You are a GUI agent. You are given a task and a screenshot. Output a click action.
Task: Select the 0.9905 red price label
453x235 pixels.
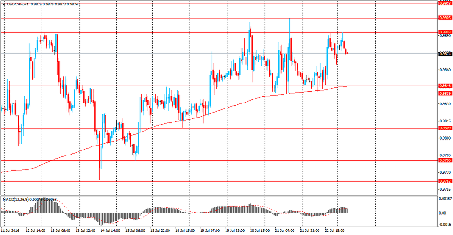pyautogui.click(x=445, y=18)
